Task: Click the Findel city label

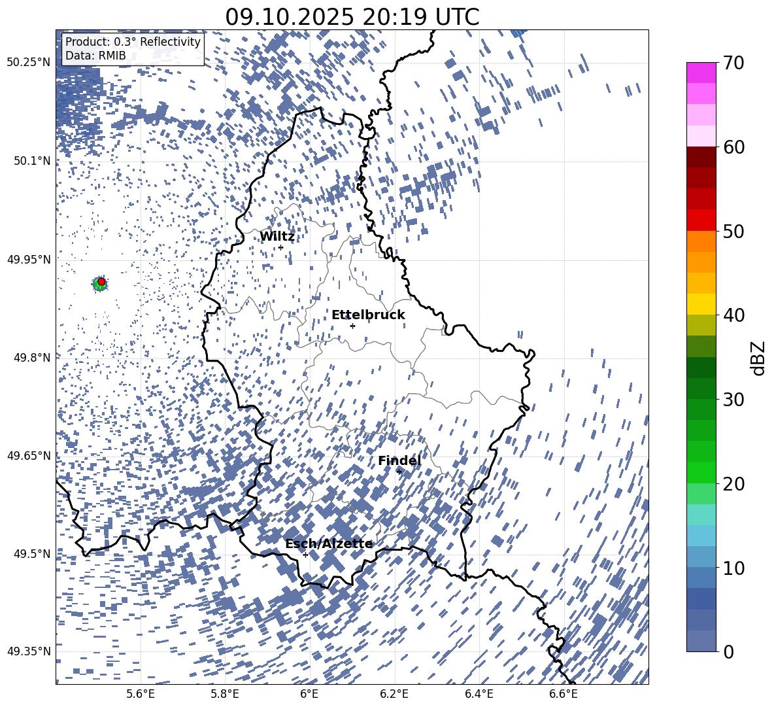Action: (x=399, y=460)
